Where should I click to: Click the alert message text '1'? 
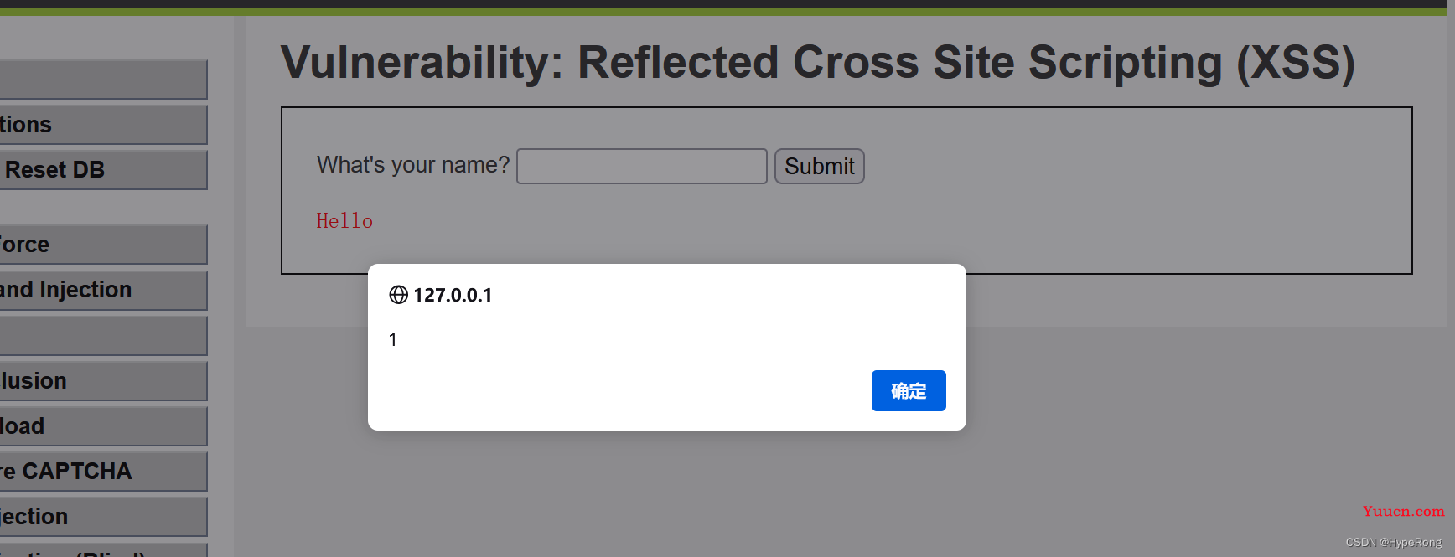click(x=393, y=340)
